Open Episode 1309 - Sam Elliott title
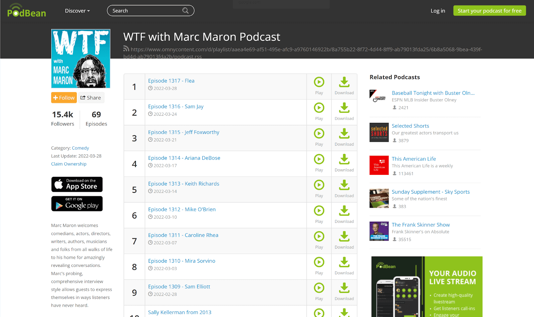 pyautogui.click(x=179, y=286)
